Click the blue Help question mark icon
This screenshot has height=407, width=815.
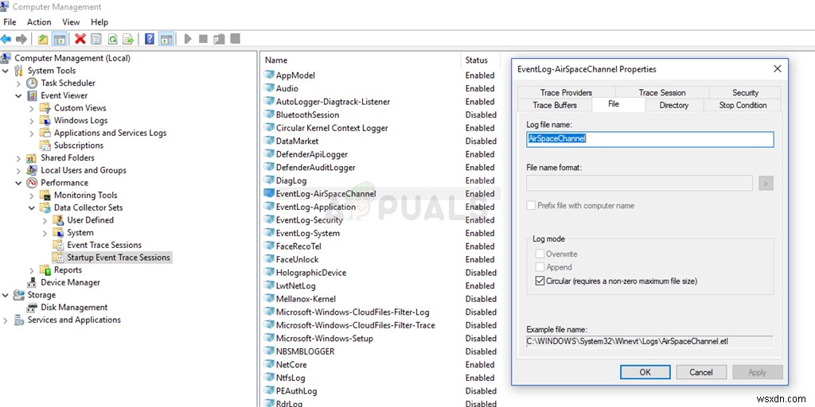coord(150,39)
